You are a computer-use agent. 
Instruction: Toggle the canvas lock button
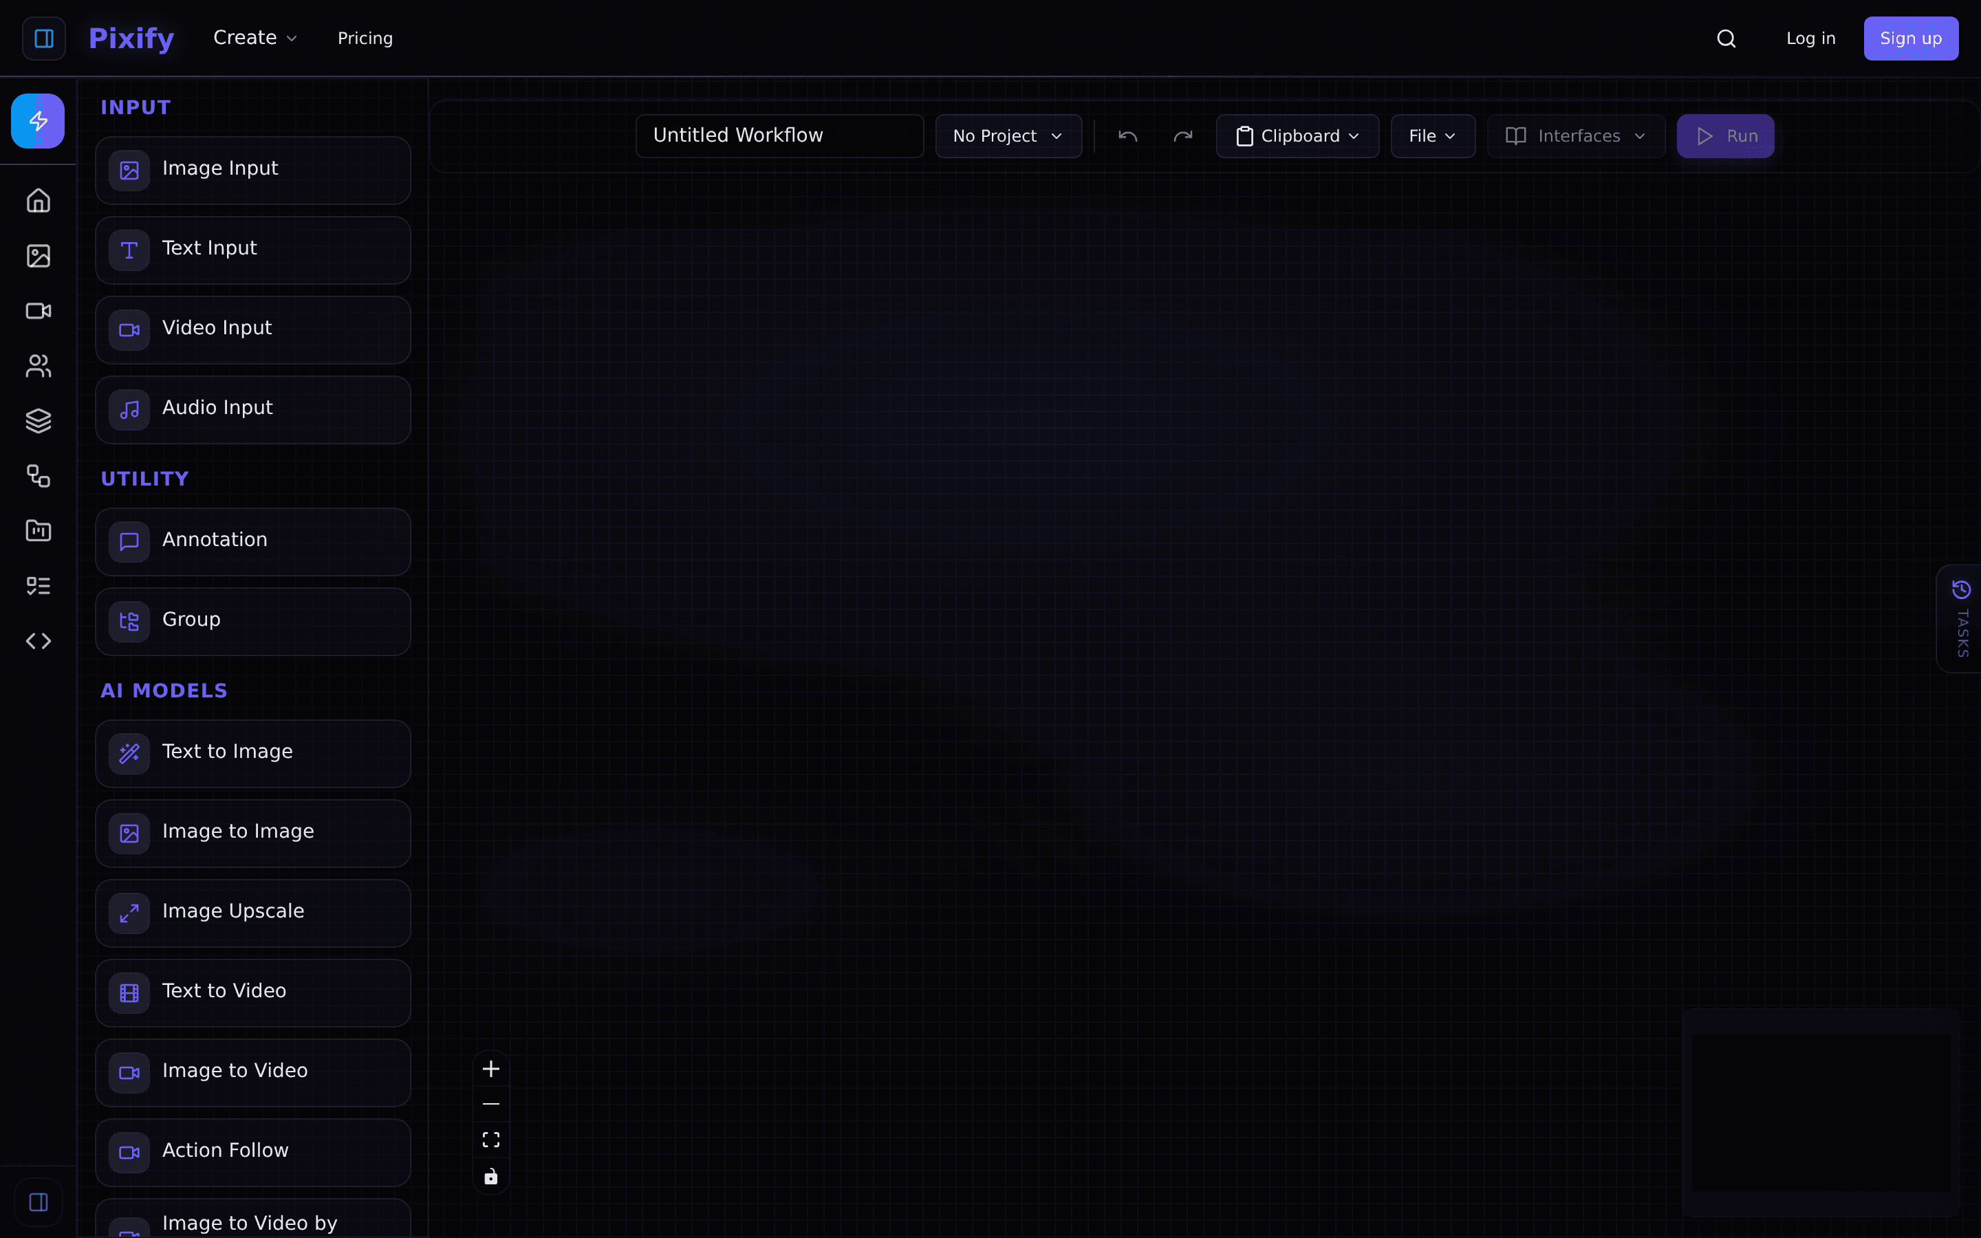pos(491,1177)
